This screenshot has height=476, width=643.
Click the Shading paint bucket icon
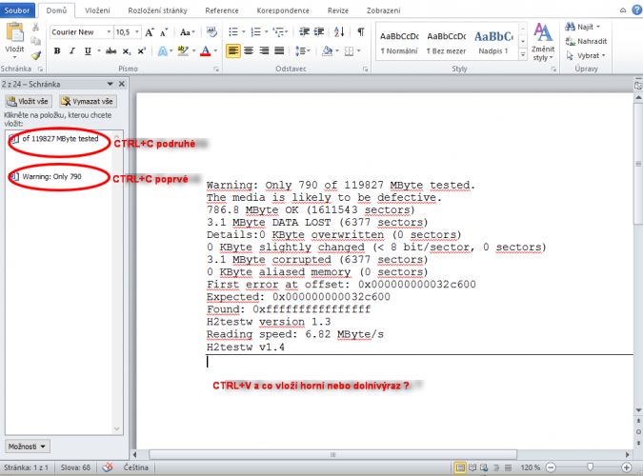point(328,50)
